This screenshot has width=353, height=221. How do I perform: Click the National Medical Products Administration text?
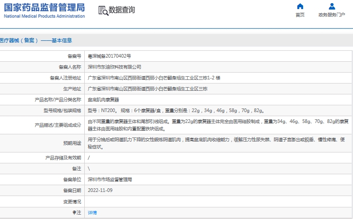(44, 16)
